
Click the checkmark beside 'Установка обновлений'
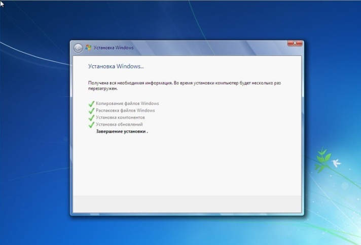click(x=91, y=125)
